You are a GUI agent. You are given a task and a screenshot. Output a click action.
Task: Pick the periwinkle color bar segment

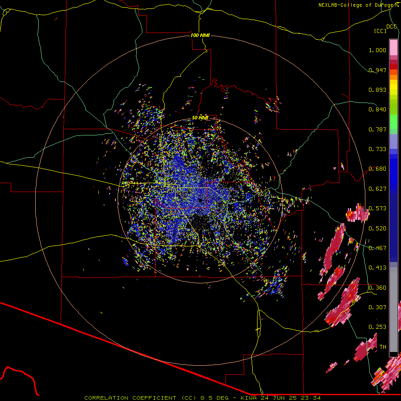393,141
